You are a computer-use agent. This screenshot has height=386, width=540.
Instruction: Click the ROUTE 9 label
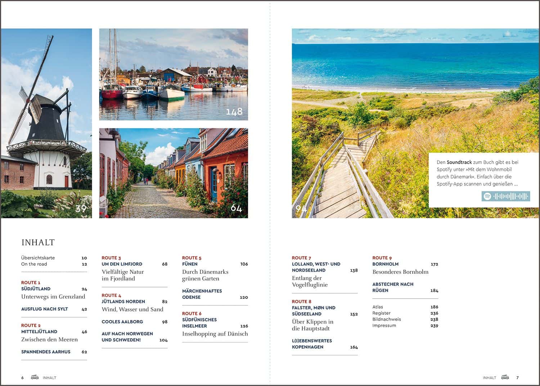[x=382, y=258]
